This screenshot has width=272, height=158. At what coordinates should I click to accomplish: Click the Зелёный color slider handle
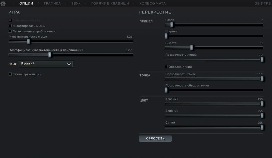click(x=262, y=116)
